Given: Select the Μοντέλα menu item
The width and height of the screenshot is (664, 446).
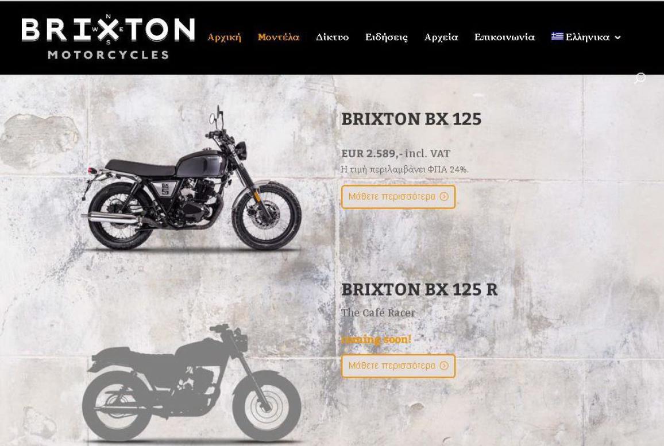Looking at the screenshot, I should click(278, 37).
